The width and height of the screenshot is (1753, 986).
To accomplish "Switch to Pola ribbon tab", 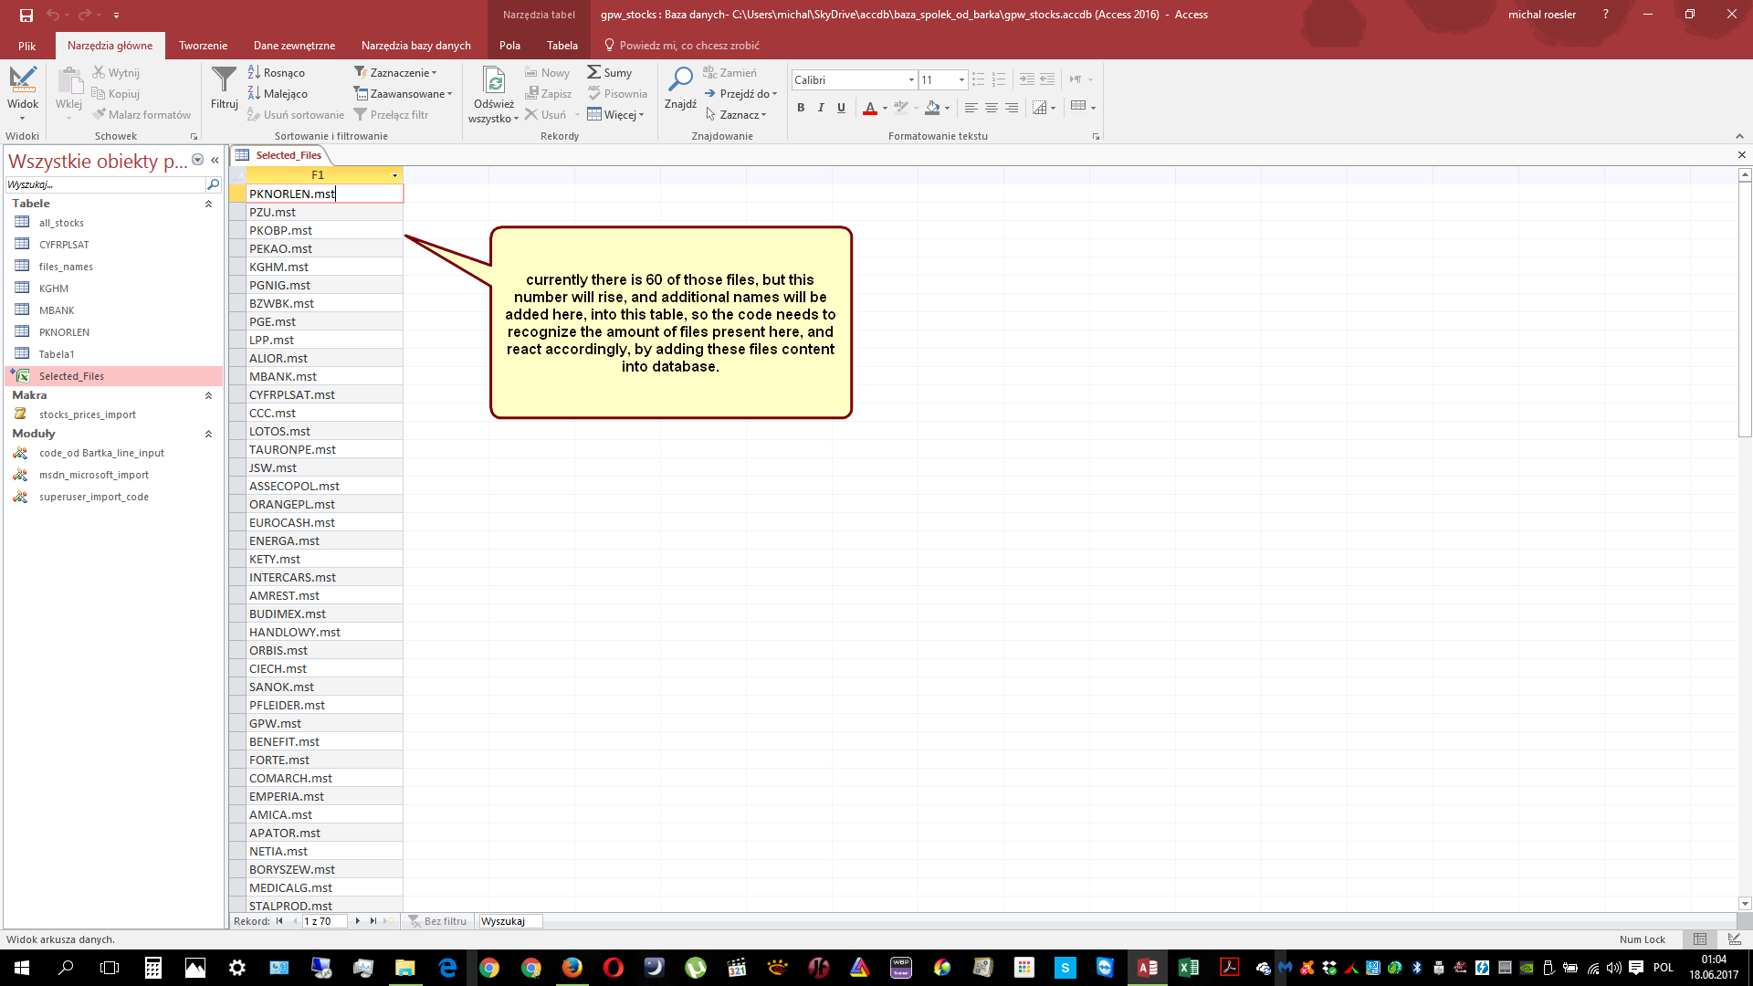I will pyautogui.click(x=509, y=46).
